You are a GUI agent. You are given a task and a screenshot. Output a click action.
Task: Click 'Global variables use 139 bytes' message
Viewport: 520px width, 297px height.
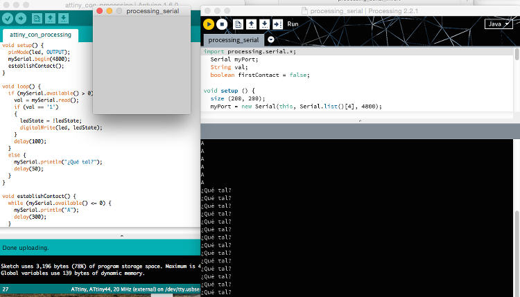(x=73, y=273)
